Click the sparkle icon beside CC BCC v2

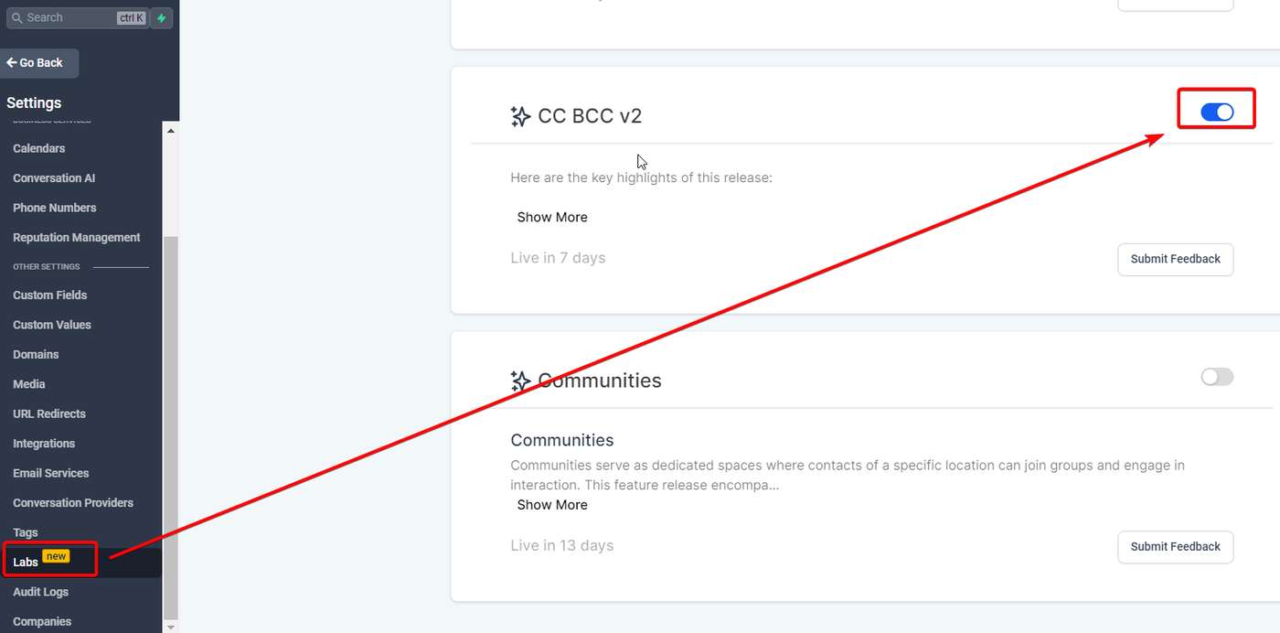(x=520, y=116)
